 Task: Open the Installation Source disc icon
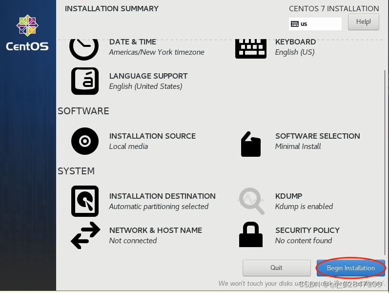85,141
